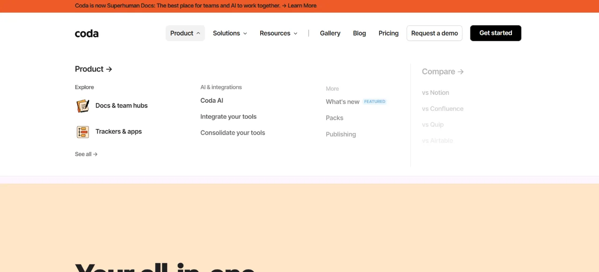This screenshot has width=599, height=272.
Task: Expand the Solutions dropdown
Action: point(230,33)
